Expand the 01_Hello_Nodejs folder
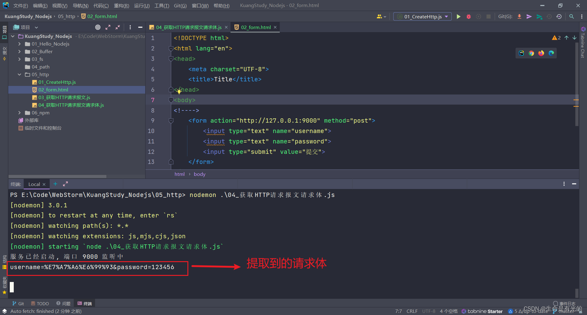Screen dimensions: 587x315 click(x=20, y=44)
